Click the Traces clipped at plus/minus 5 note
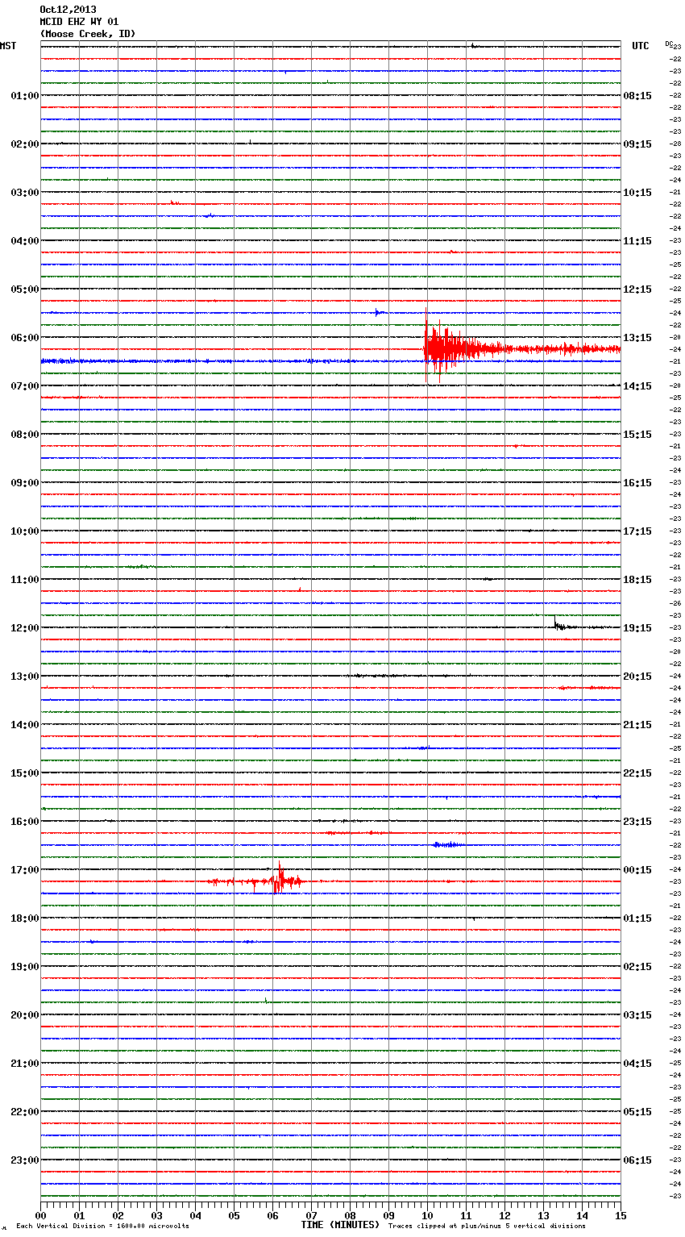Screen dimensions: 685x1237 (x=487, y=1227)
